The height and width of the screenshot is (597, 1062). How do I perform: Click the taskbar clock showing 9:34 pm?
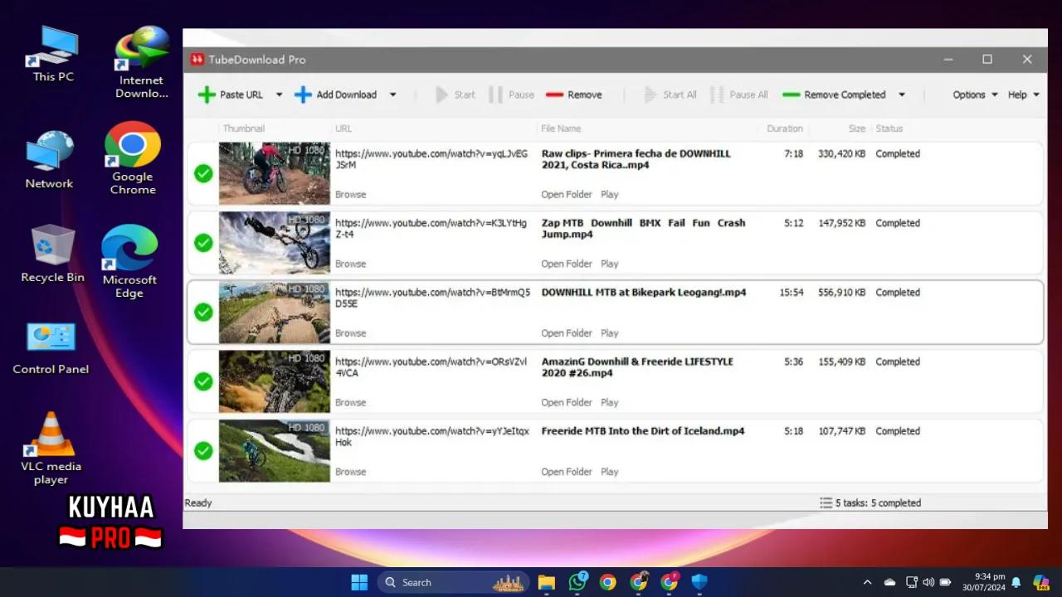click(984, 582)
